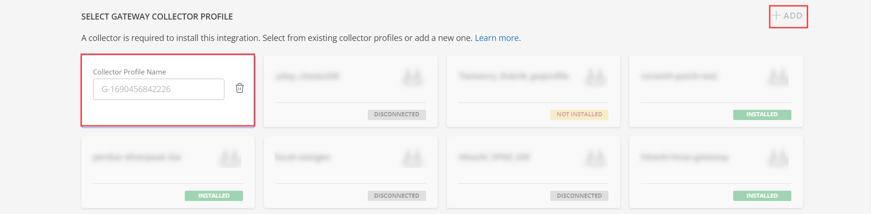Click INSTALLED badge below the Collector Profile Name card
The width and height of the screenshot is (871, 214).
coord(214,196)
